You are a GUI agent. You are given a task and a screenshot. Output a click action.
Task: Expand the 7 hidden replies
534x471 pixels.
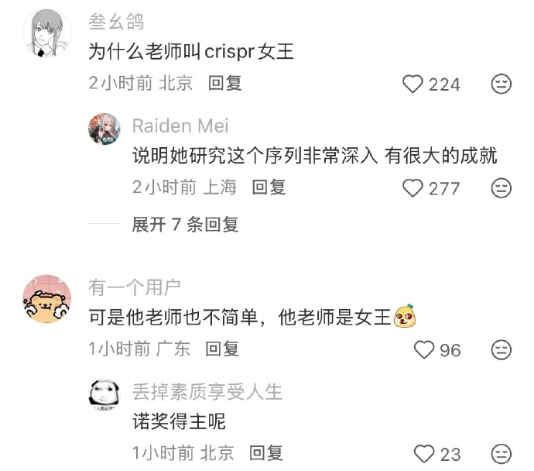point(185,224)
